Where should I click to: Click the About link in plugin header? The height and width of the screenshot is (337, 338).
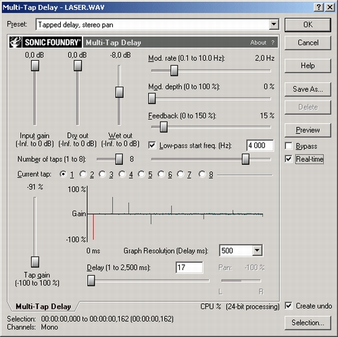click(x=258, y=43)
